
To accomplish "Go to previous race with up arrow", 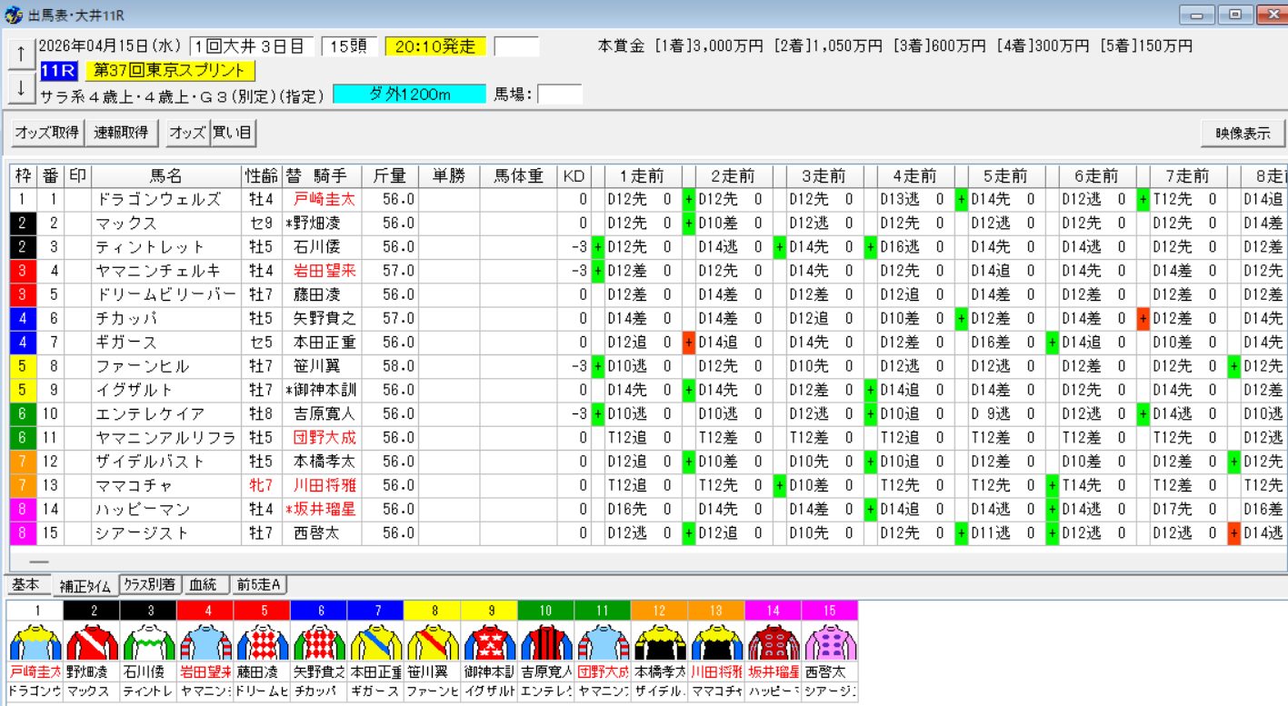I will coord(20,53).
